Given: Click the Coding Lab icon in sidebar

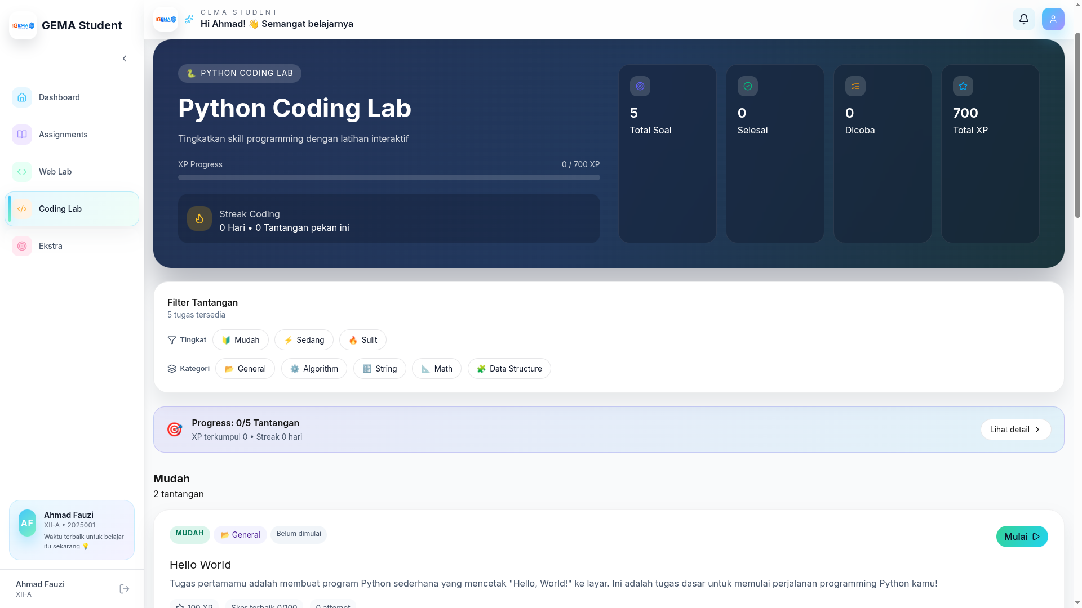Looking at the screenshot, I should 21,208.
